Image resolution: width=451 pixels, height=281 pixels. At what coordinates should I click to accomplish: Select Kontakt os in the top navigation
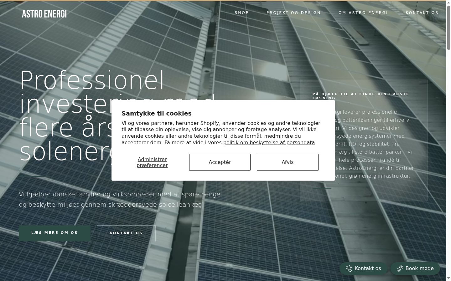click(422, 13)
